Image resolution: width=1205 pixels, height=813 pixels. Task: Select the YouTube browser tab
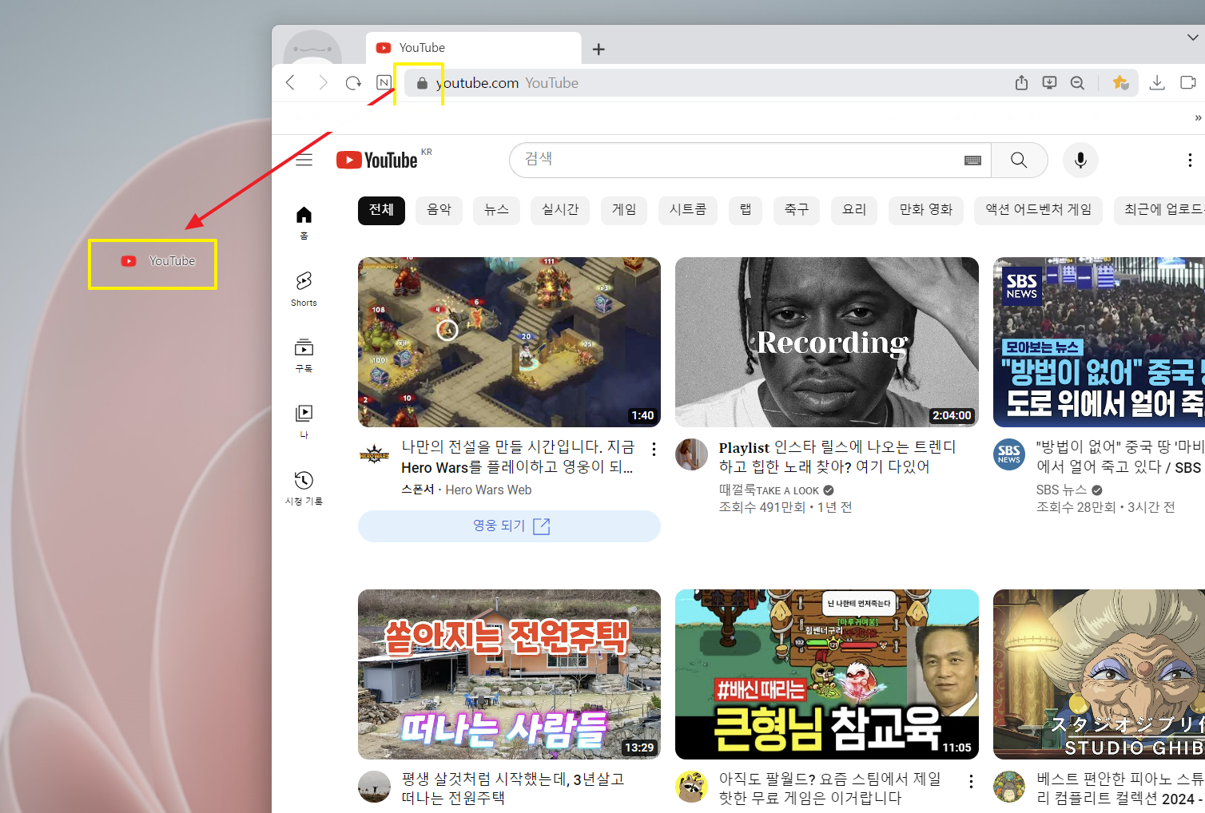pos(473,48)
